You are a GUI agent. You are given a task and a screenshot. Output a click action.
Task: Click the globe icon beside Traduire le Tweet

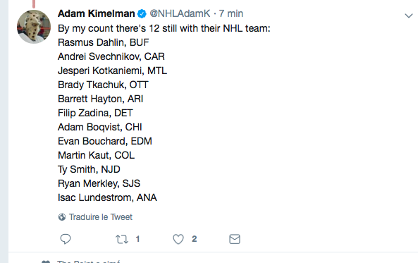click(62, 217)
